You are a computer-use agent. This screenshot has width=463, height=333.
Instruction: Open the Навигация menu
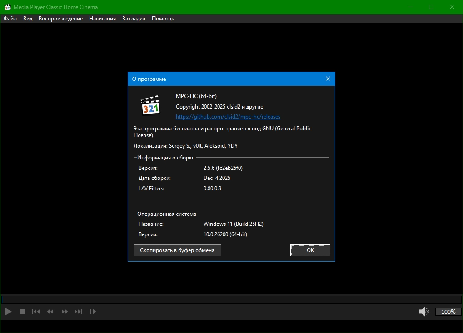102,19
